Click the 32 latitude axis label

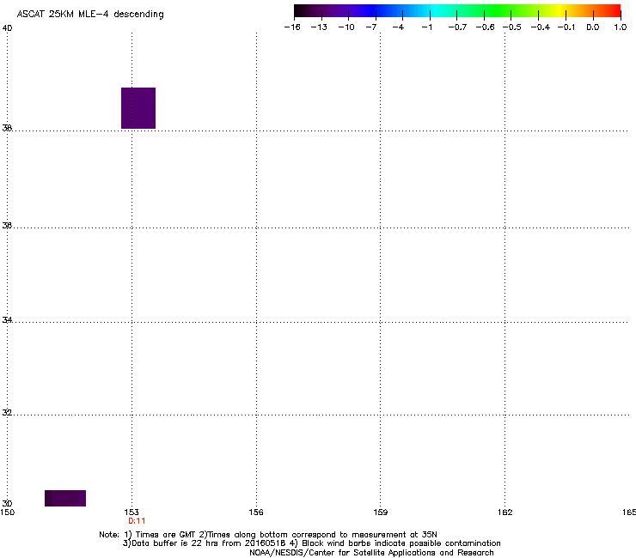coord(7,413)
